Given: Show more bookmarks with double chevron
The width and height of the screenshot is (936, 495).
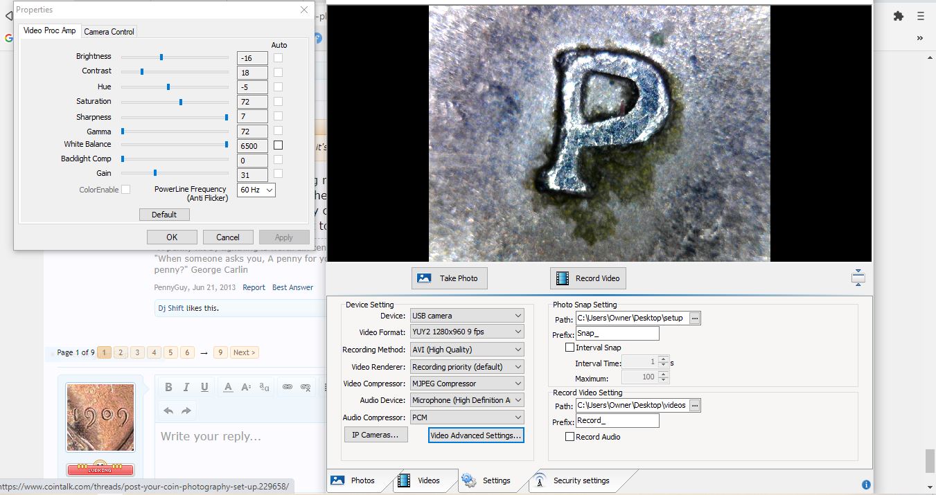Looking at the screenshot, I should (x=920, y=38).
